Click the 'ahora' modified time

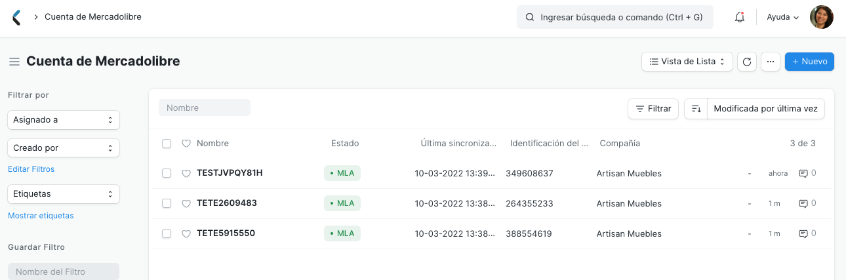tap(778, 174)
